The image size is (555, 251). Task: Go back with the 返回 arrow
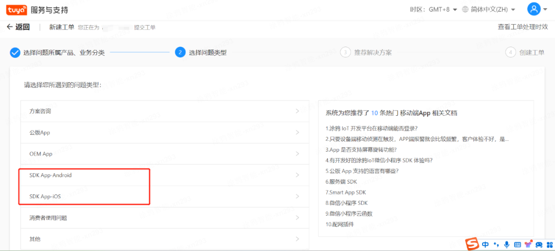click(x=18, y=27)
